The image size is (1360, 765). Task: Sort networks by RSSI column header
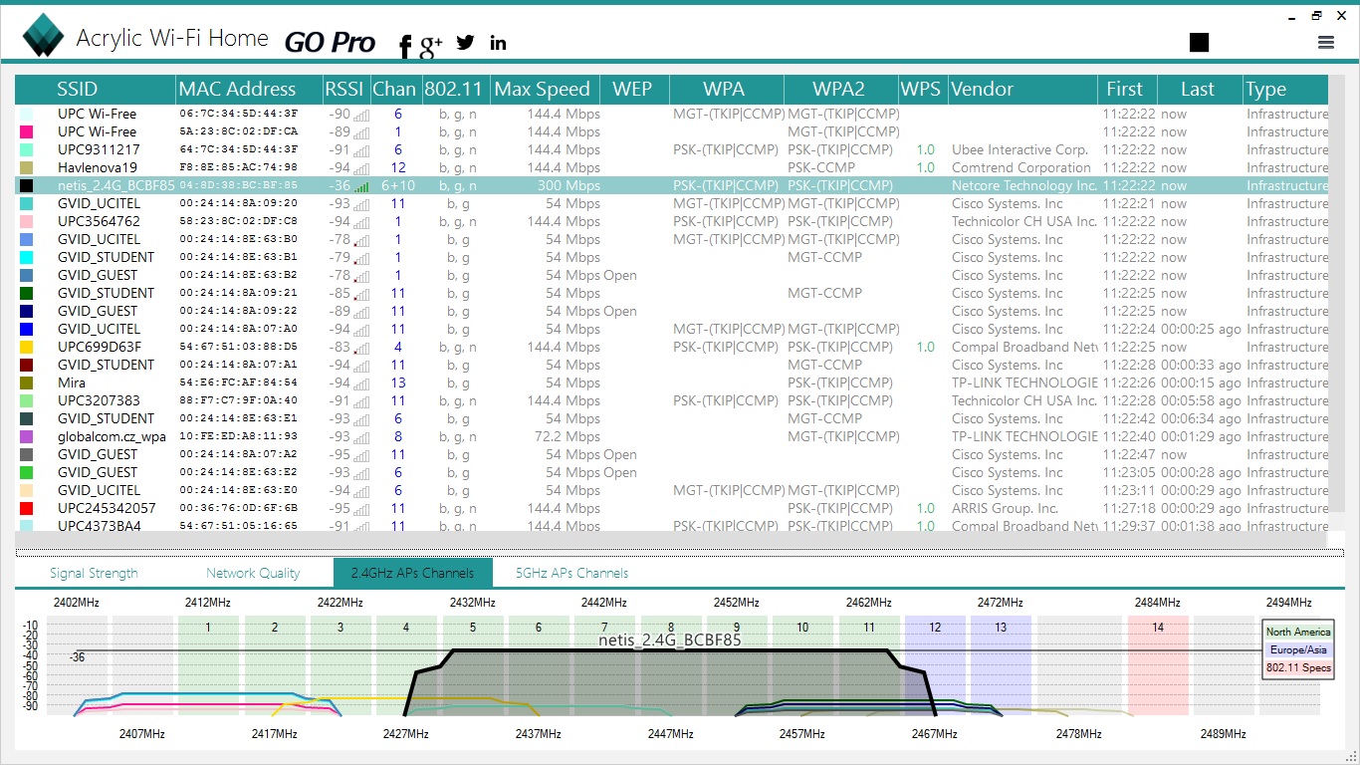(344, 89)
